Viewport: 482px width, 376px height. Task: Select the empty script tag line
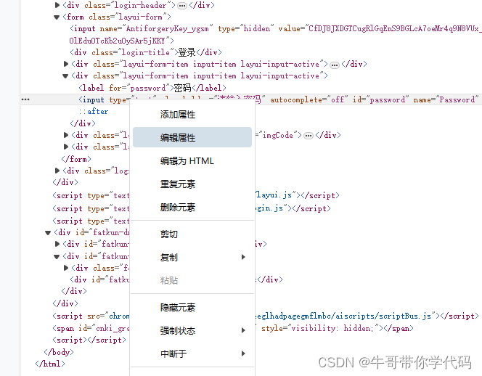(89, 340)
